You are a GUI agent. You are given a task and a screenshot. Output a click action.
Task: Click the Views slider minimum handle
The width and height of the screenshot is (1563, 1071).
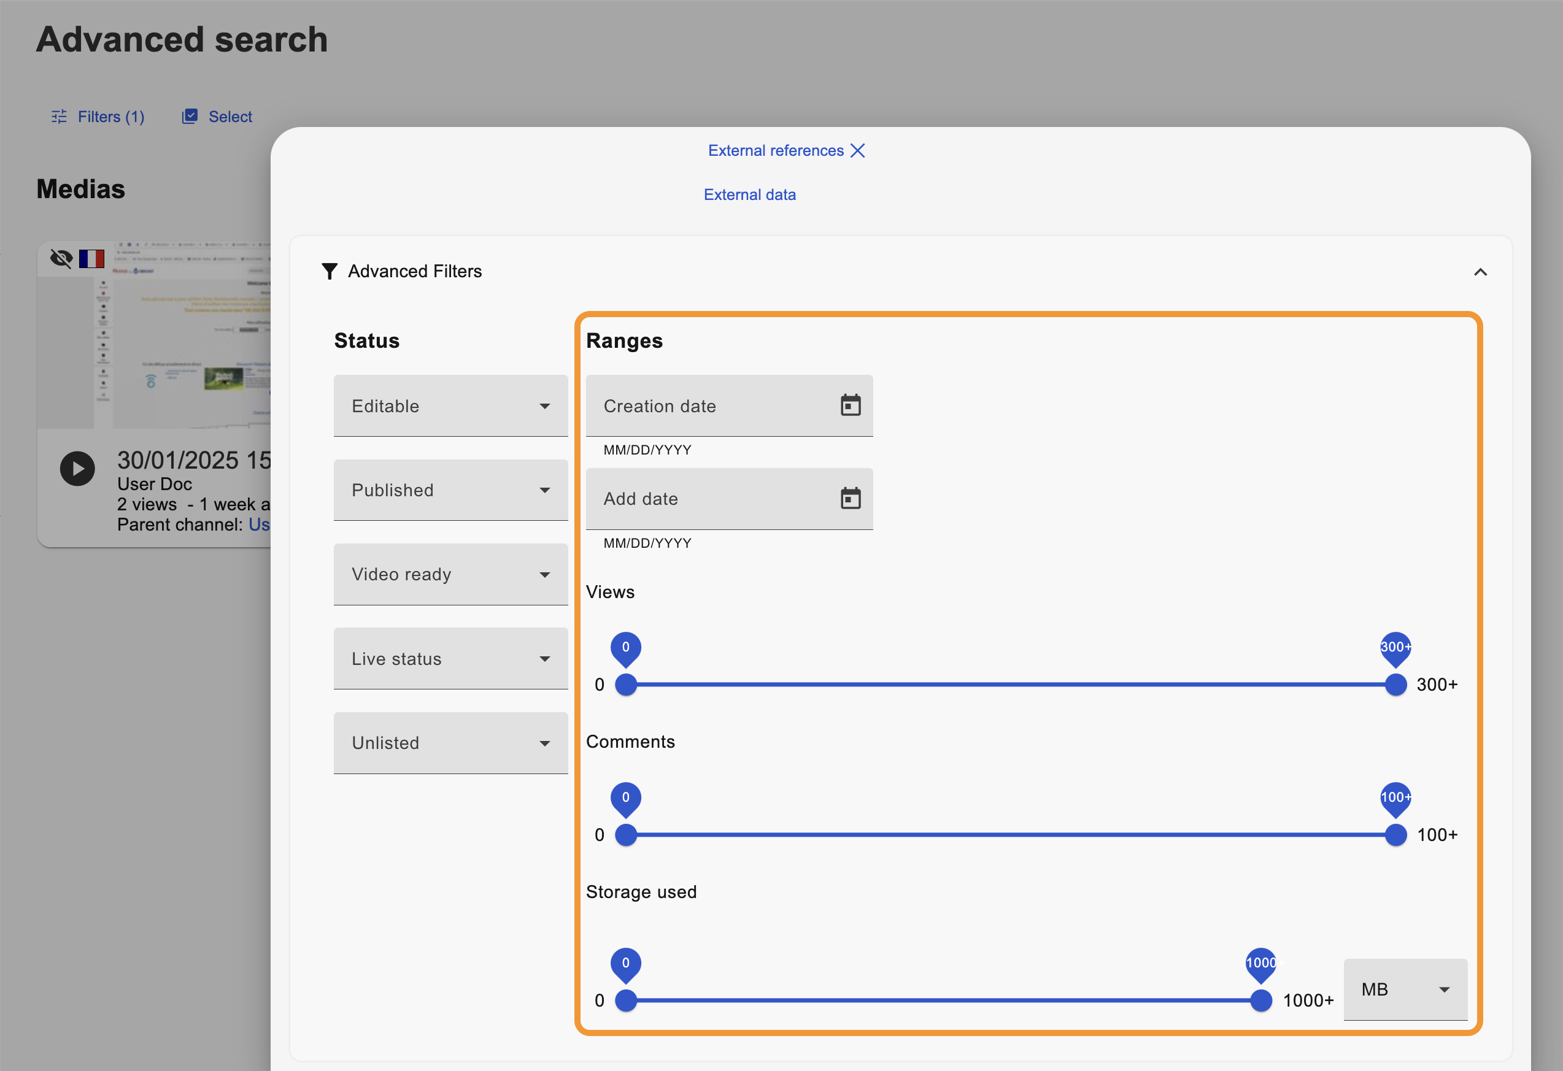(625, 685)
